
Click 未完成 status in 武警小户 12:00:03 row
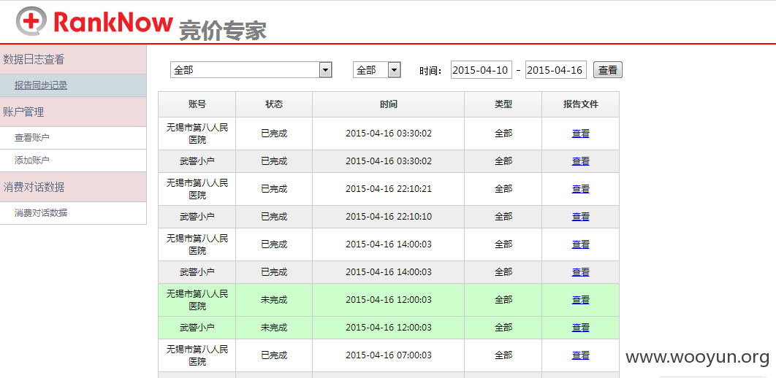(274, 328)
